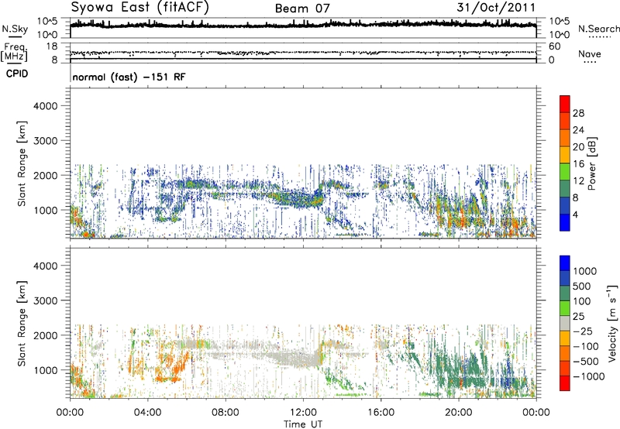Click the '04:00' time tick label
620x429 pixels.
147,413
